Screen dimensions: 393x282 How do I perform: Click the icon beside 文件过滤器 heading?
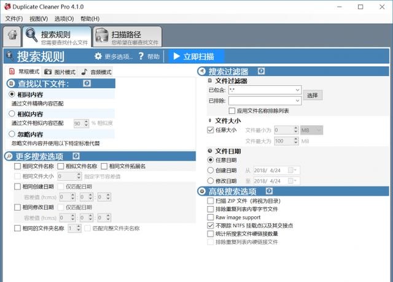pyautogui.click(x=210, y=80)
